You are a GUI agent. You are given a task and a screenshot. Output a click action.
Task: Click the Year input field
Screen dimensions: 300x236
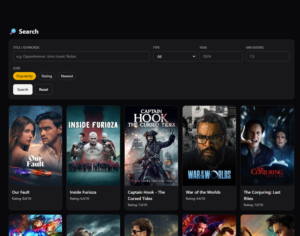(221, 56)
